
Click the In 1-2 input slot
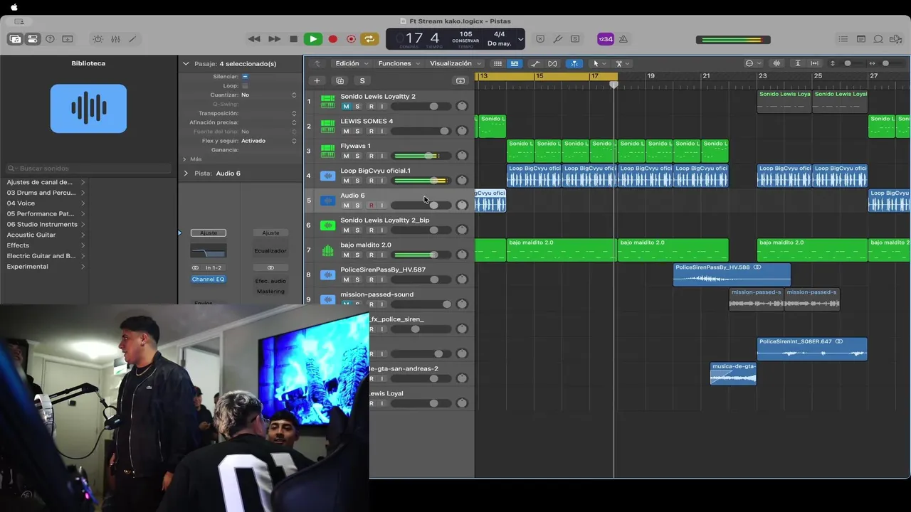click(214, 267)
